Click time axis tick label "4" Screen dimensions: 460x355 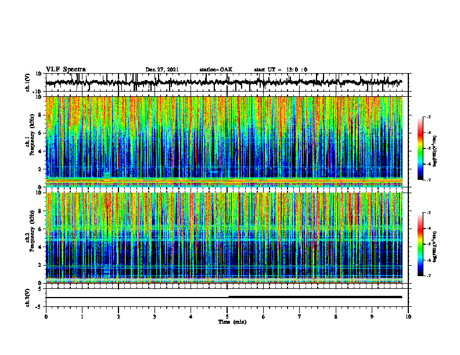[191, 317]
